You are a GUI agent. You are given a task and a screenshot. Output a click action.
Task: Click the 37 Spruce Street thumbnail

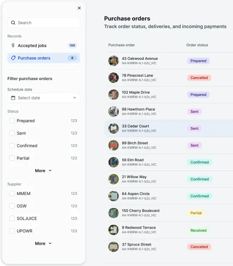[114, 246]
